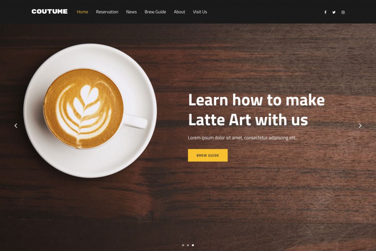Open the Facebook social icon
The width and height of the screenshot is (376, 251).
point(325,12)
